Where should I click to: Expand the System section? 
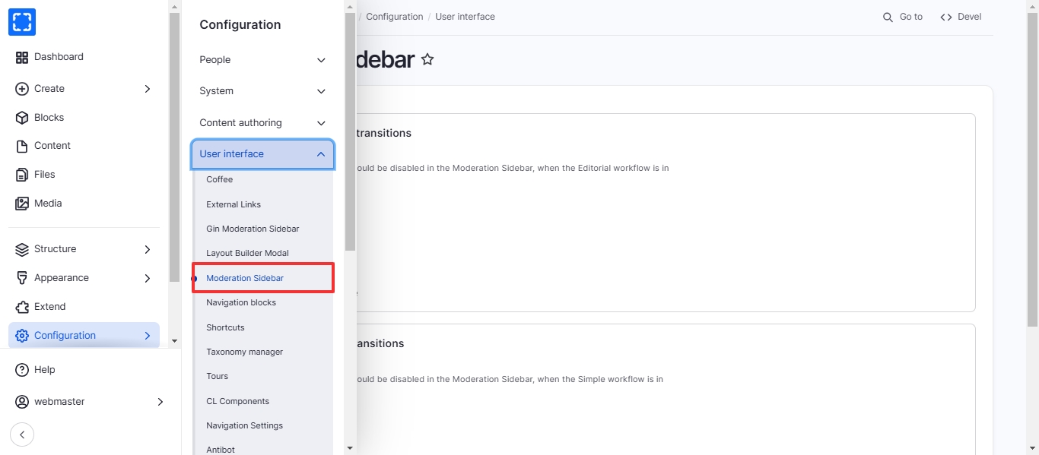pos(262,91)
